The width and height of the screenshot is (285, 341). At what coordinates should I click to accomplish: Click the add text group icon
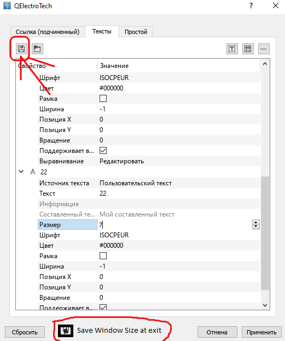pos(248,49)
